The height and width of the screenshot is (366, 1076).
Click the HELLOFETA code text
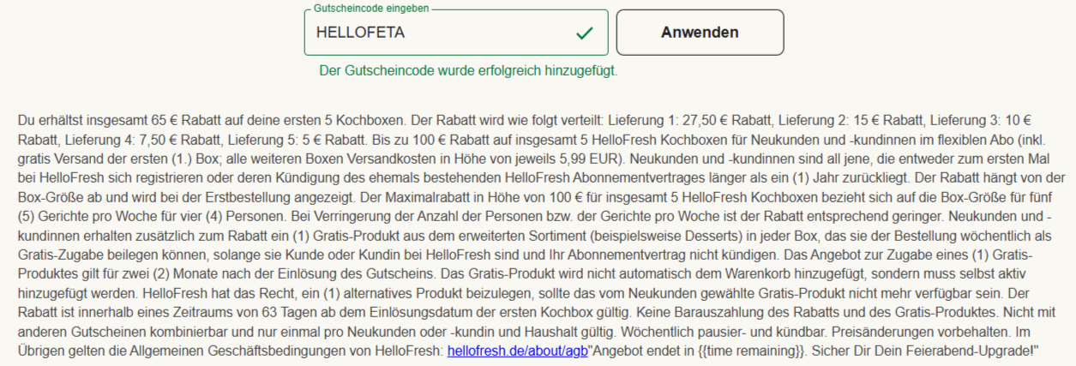coord(361,33)
